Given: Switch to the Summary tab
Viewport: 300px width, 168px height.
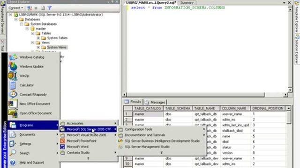Looking at the screenshot, I should (x=187, y=3).
